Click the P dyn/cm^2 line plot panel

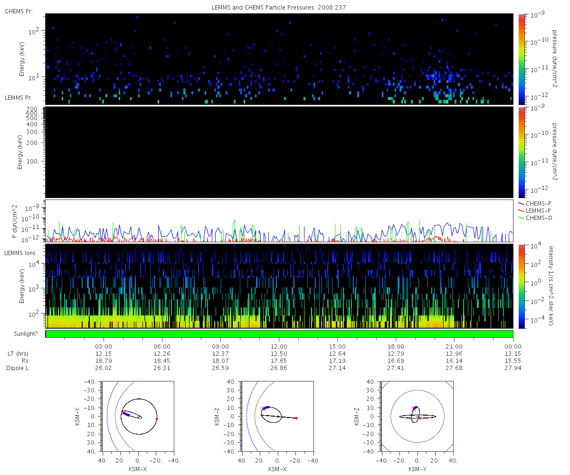[279, 221]
